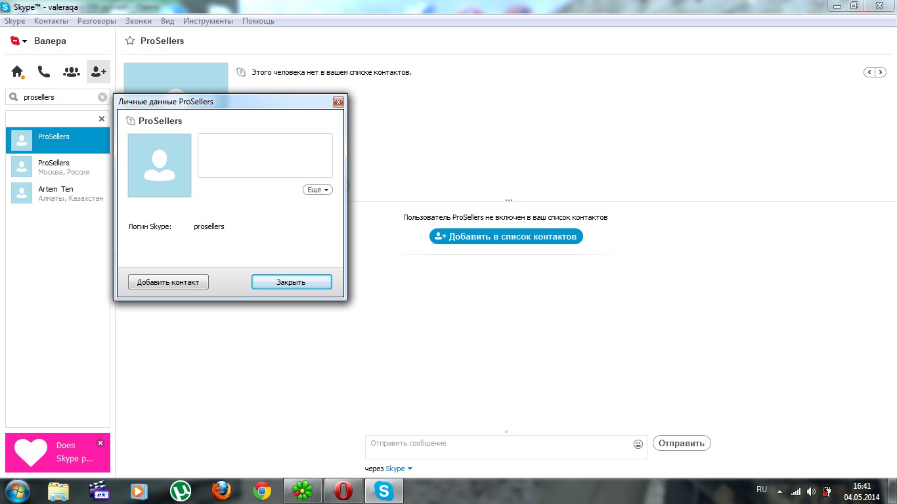Click the ProSellers conversation header name

tap(162, 41)
